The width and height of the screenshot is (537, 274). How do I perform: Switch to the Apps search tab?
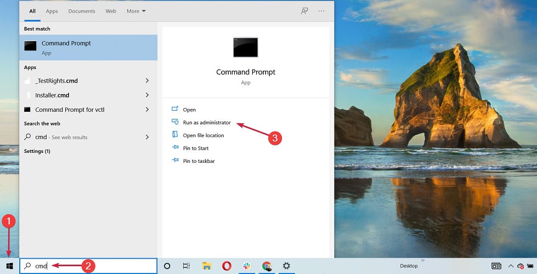[x=52, y=11]
